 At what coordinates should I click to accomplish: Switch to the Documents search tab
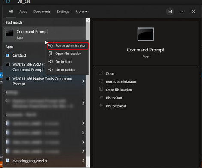[x=42, y=12]
